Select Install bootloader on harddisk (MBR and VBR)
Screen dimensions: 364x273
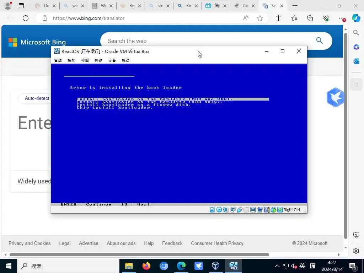pos(173,99)
